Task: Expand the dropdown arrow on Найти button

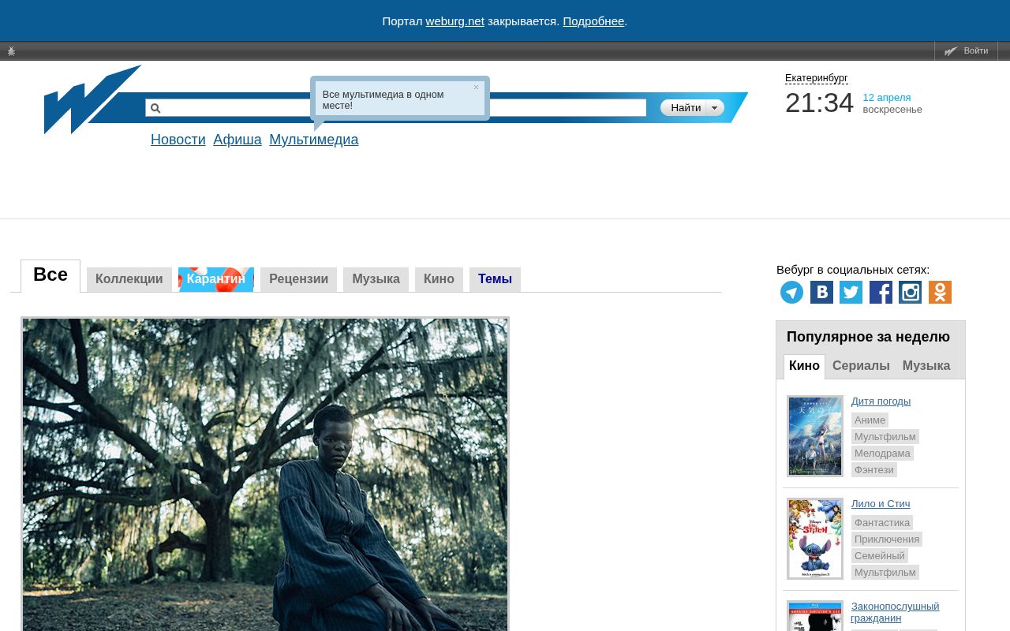Action: tap(714, 108)
